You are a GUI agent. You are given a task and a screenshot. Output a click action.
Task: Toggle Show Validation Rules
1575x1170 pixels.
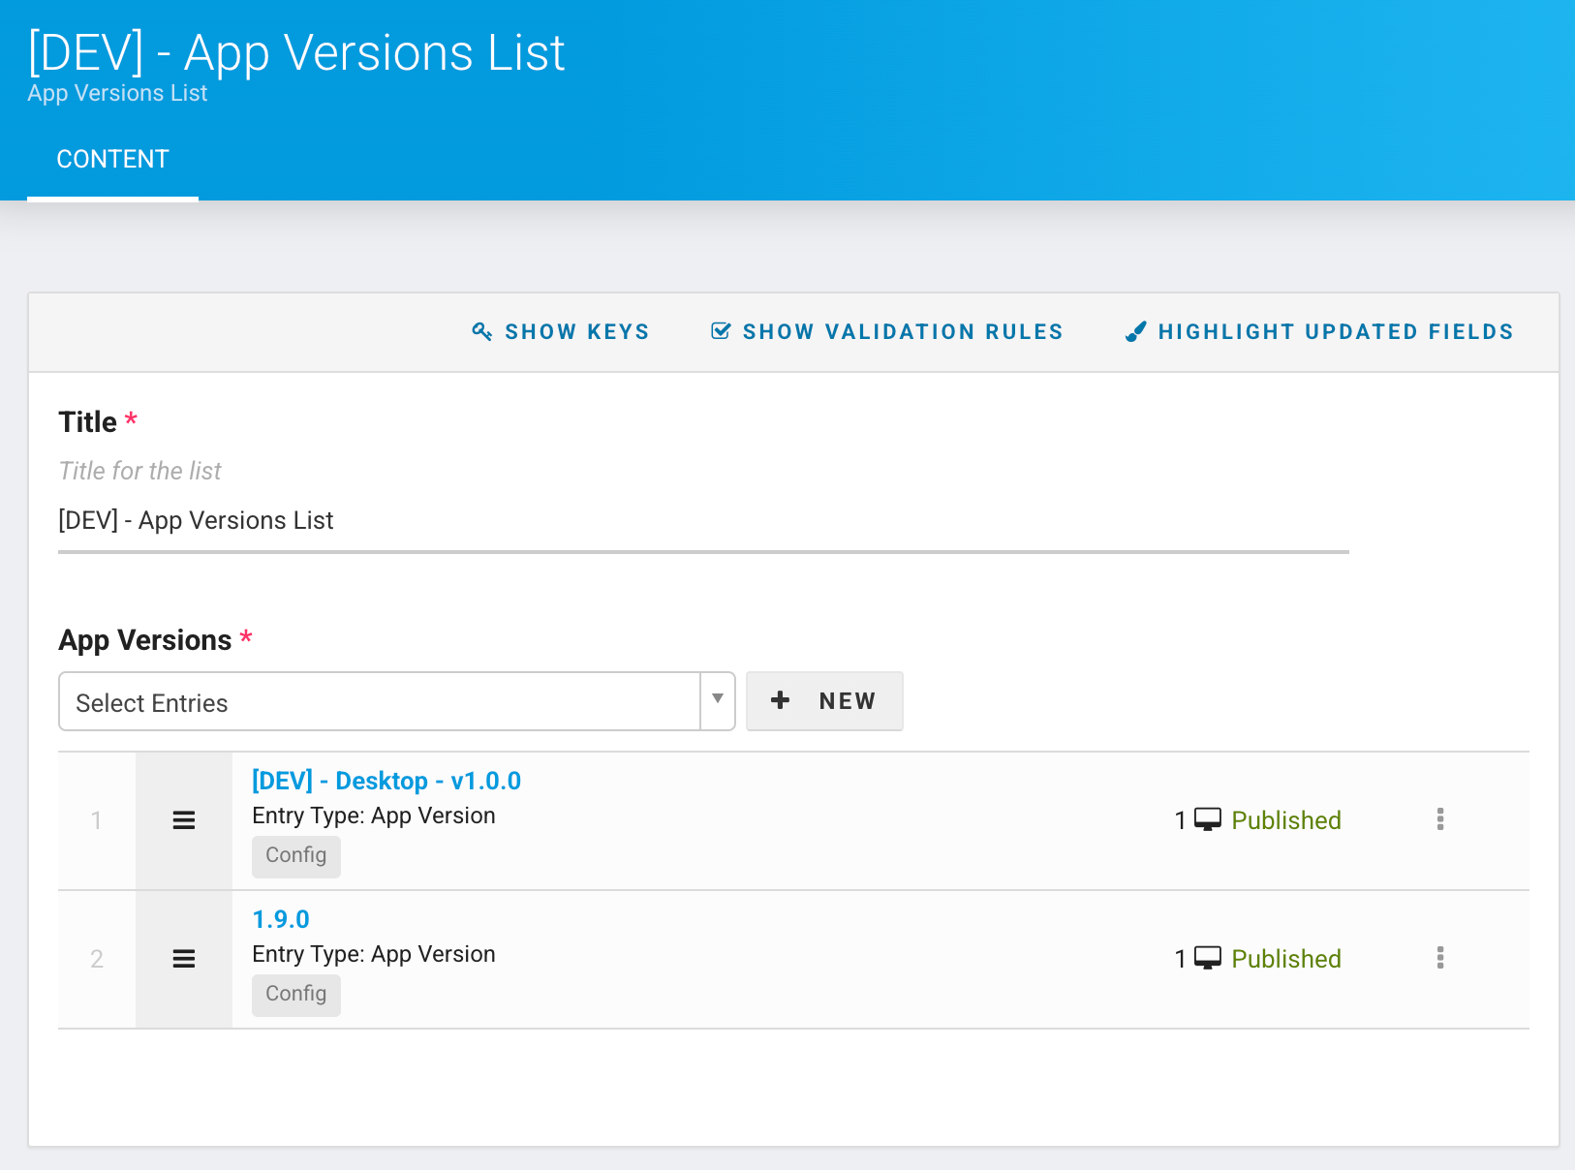point(902,331)
